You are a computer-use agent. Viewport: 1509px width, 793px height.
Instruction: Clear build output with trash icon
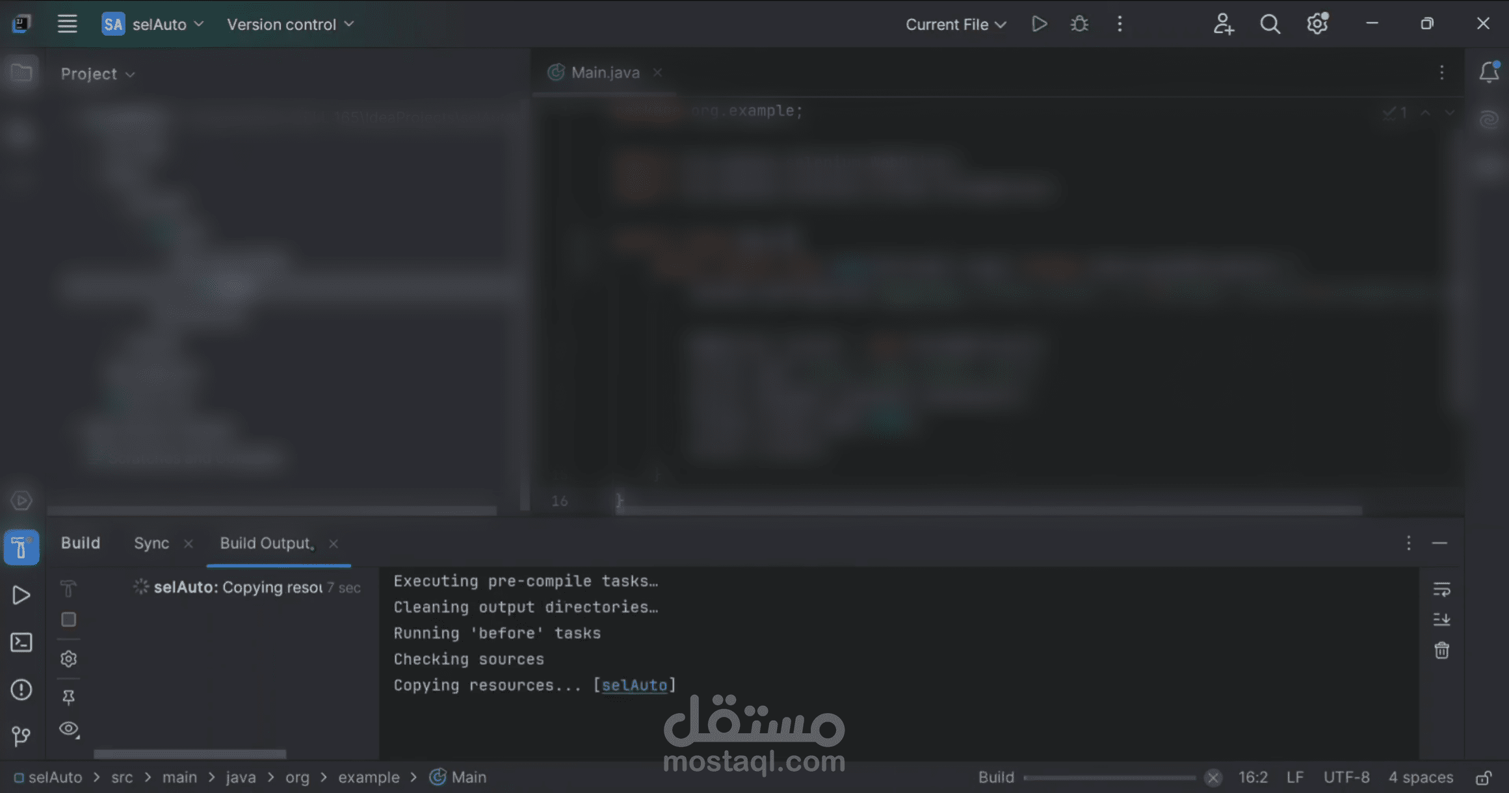pyautogui.click(x=1441, y=650)
